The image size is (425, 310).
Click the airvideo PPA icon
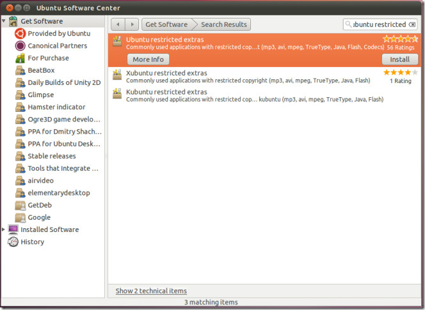point(20,181)
